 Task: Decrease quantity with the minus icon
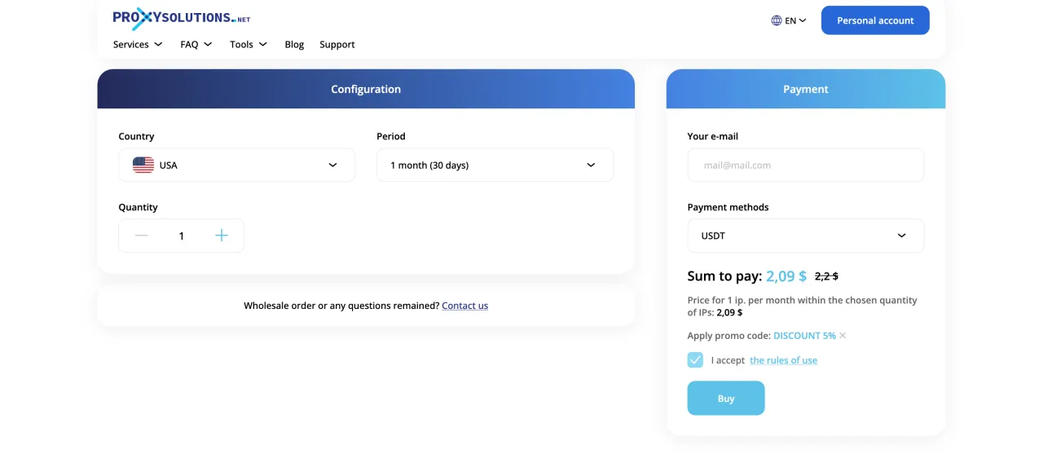(x=142, y=236)
